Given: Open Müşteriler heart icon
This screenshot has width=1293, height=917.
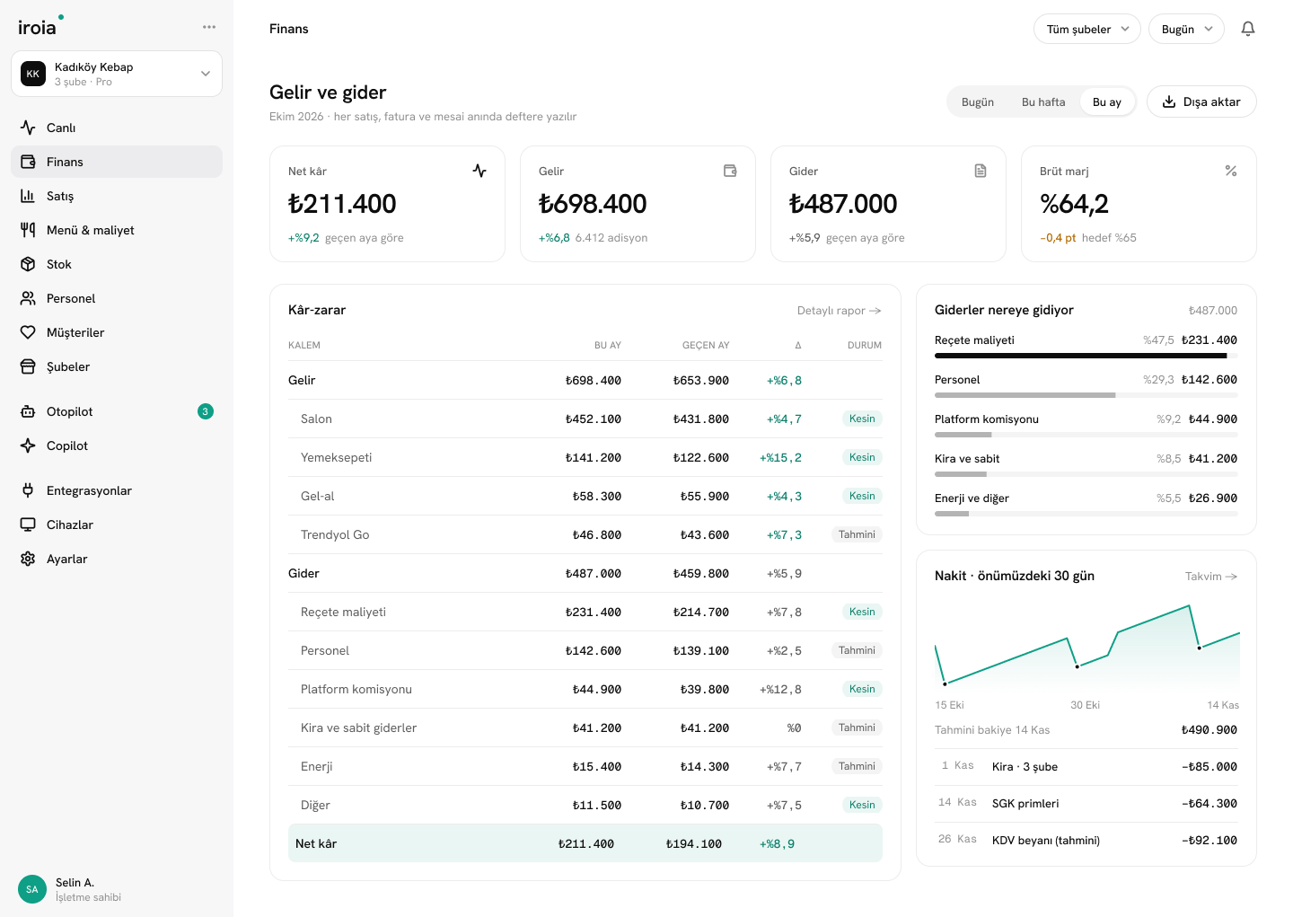Looking at the screenshot, I should pyautogui.click(x=28, y=332).
